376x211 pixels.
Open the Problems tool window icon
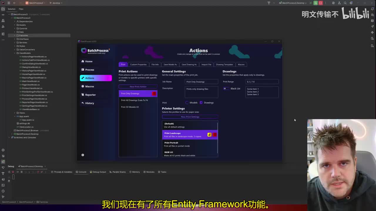point(3,191)
